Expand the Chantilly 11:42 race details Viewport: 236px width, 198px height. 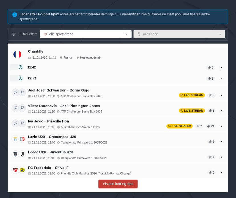click(221, 68)
